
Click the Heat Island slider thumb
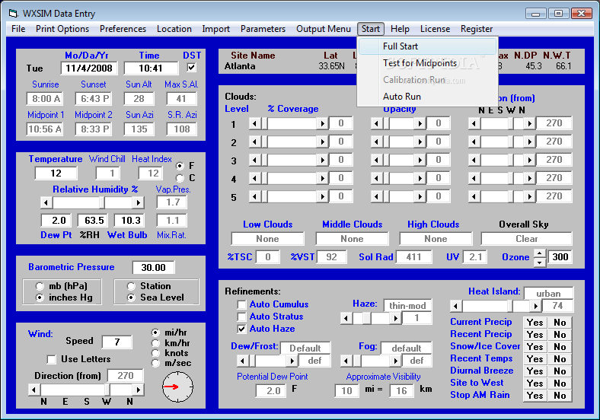click(510, 306)
